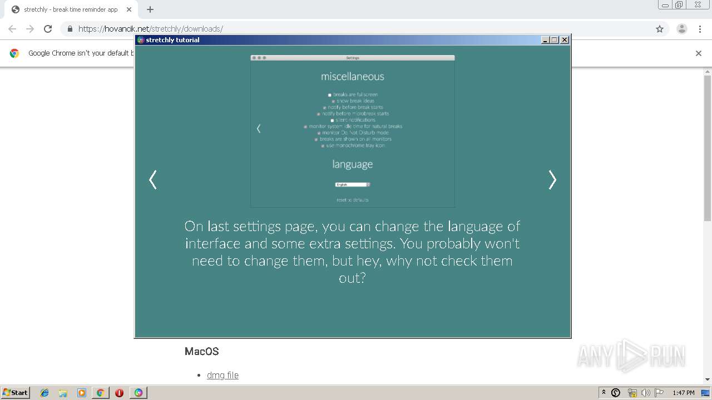The height and width of the screenshot is (400, 712).
Task: Open Opera from the taskbar
Action: (119, 393)
